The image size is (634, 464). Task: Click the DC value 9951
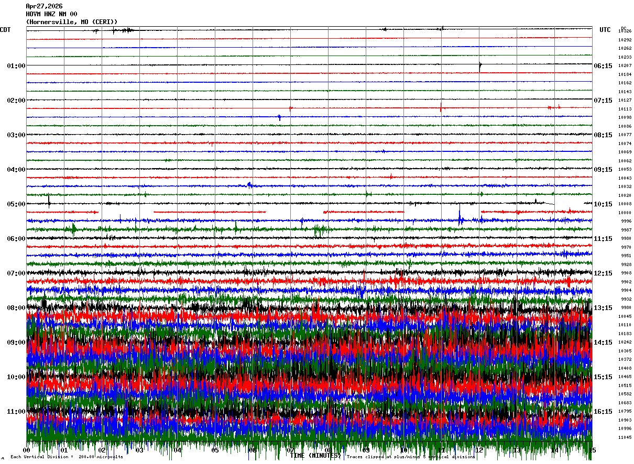tap(626, 256)
